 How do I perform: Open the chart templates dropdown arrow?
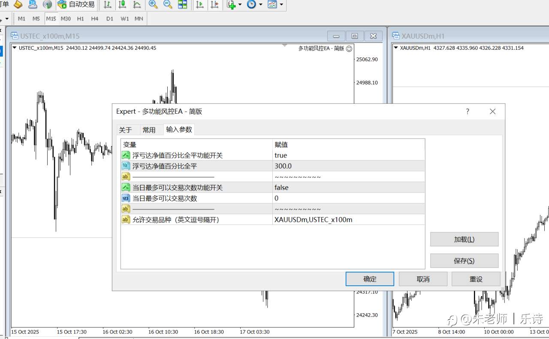point(281,5)
